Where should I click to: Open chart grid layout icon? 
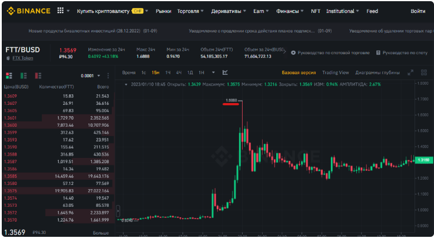424,72
